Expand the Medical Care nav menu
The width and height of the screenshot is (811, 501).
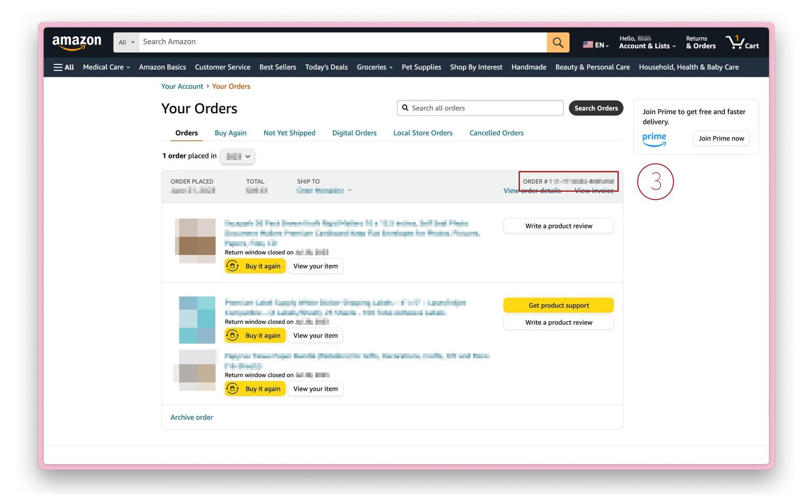click(106, 67)
